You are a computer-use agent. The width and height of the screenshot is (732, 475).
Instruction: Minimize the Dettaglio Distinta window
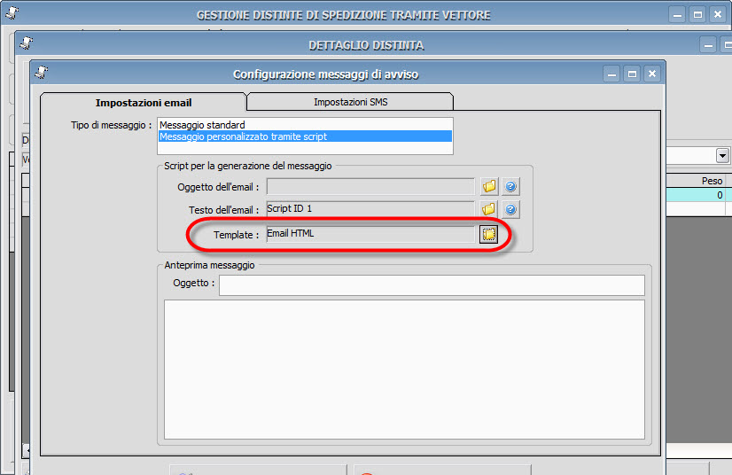[x=708, y=45]
